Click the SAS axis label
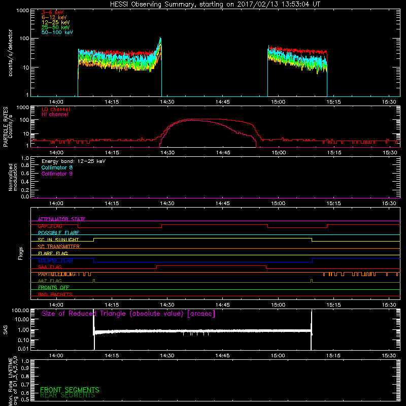 (6, 330)
